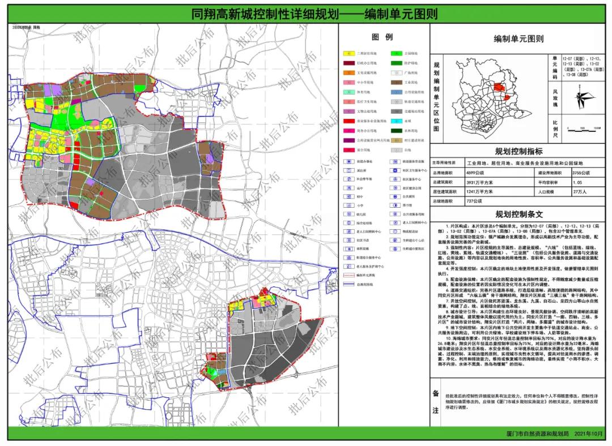Click the 社区书店 legend symbol
612x446 pixels.
pos(348,240)
